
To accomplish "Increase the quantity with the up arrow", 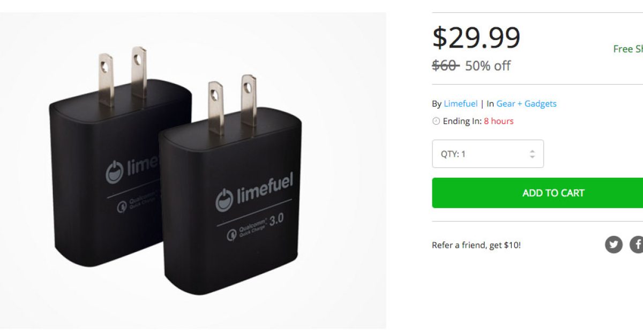I will tap(532, 151).
